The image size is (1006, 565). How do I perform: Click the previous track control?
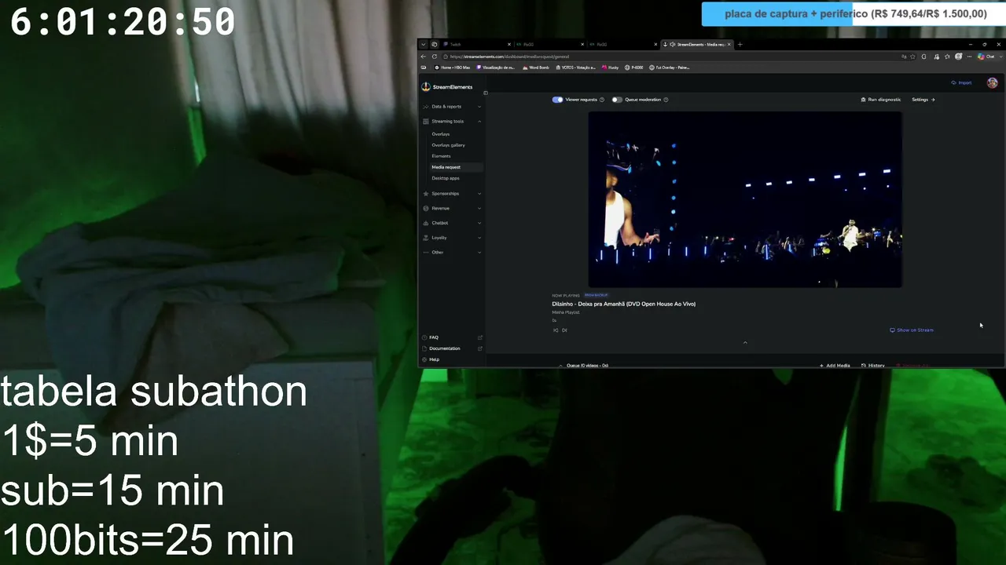tap(556, 330)
